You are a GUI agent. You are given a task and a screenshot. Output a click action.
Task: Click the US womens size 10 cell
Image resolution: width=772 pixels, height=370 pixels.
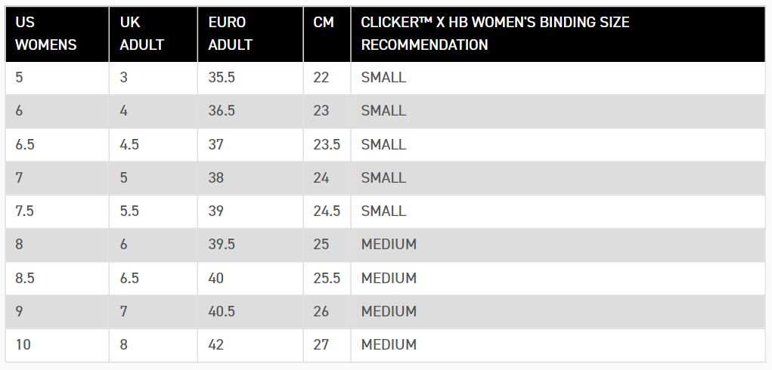click(x=23, y=344)
